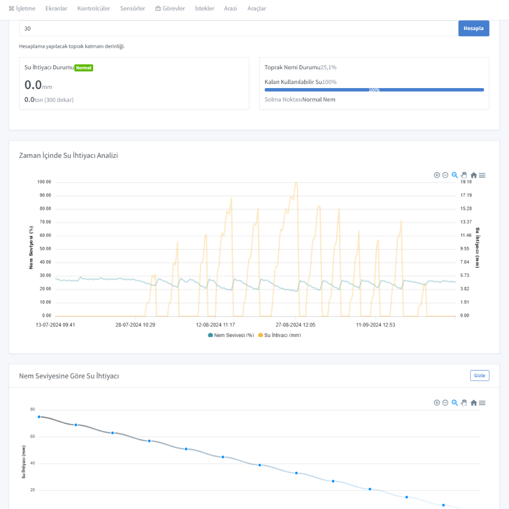Enable panning hand tool on Nem Seviyesine Göre chart
This screenshot has width=509, height=509.
[464, 403]
